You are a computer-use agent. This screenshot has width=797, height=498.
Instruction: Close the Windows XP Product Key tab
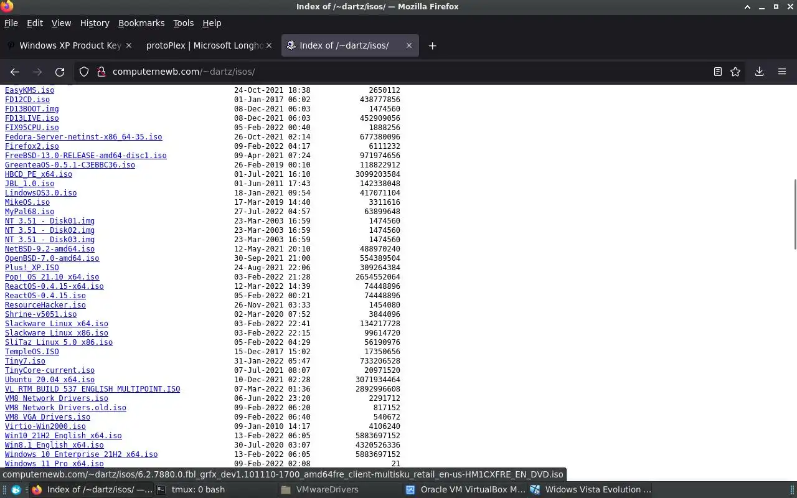point(129,45)
